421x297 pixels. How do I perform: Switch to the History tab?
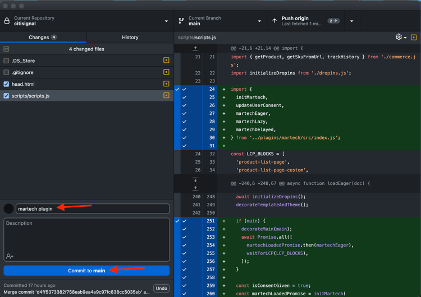(130, 38)
